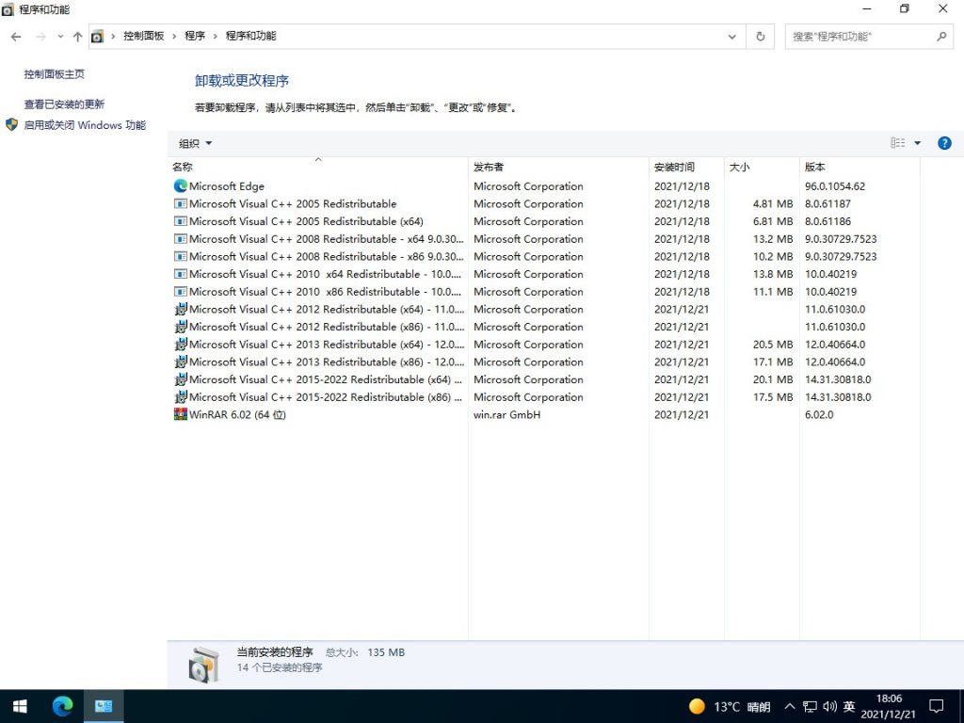
Task: Click the Windows Start button
Action: (x=19, y=706)
